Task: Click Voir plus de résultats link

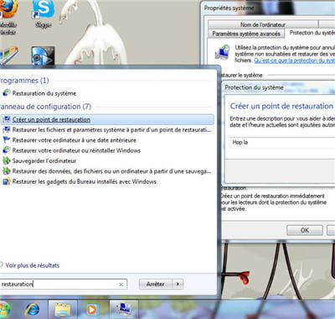Action: pos(33,265)
